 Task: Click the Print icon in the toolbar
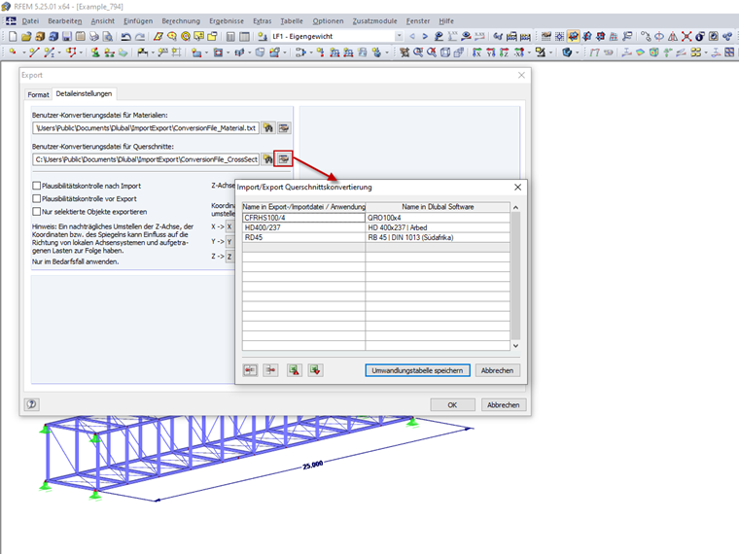point(94,36)
